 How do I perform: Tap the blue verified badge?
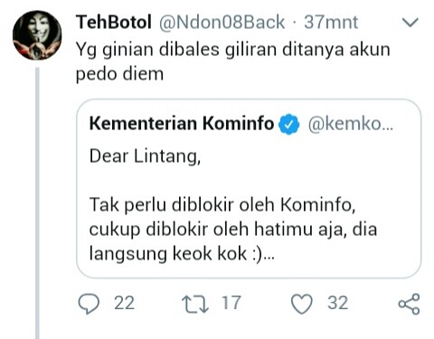pos(288,124)
